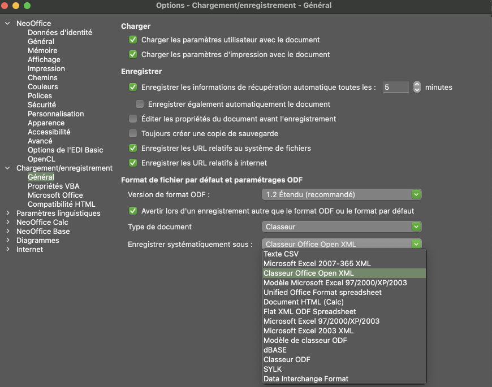The height and width of the screenshot is (387, 492).
Task: Go to Microsoft Office load/save settings
Action: (55, 195)
